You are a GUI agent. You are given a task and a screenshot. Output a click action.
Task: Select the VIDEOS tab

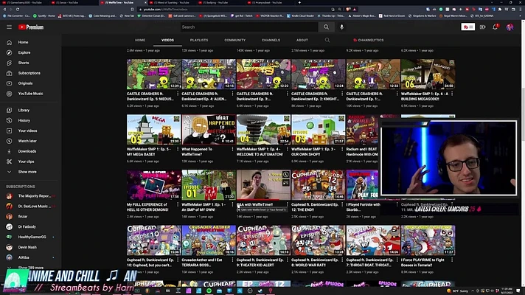point(167,40)
